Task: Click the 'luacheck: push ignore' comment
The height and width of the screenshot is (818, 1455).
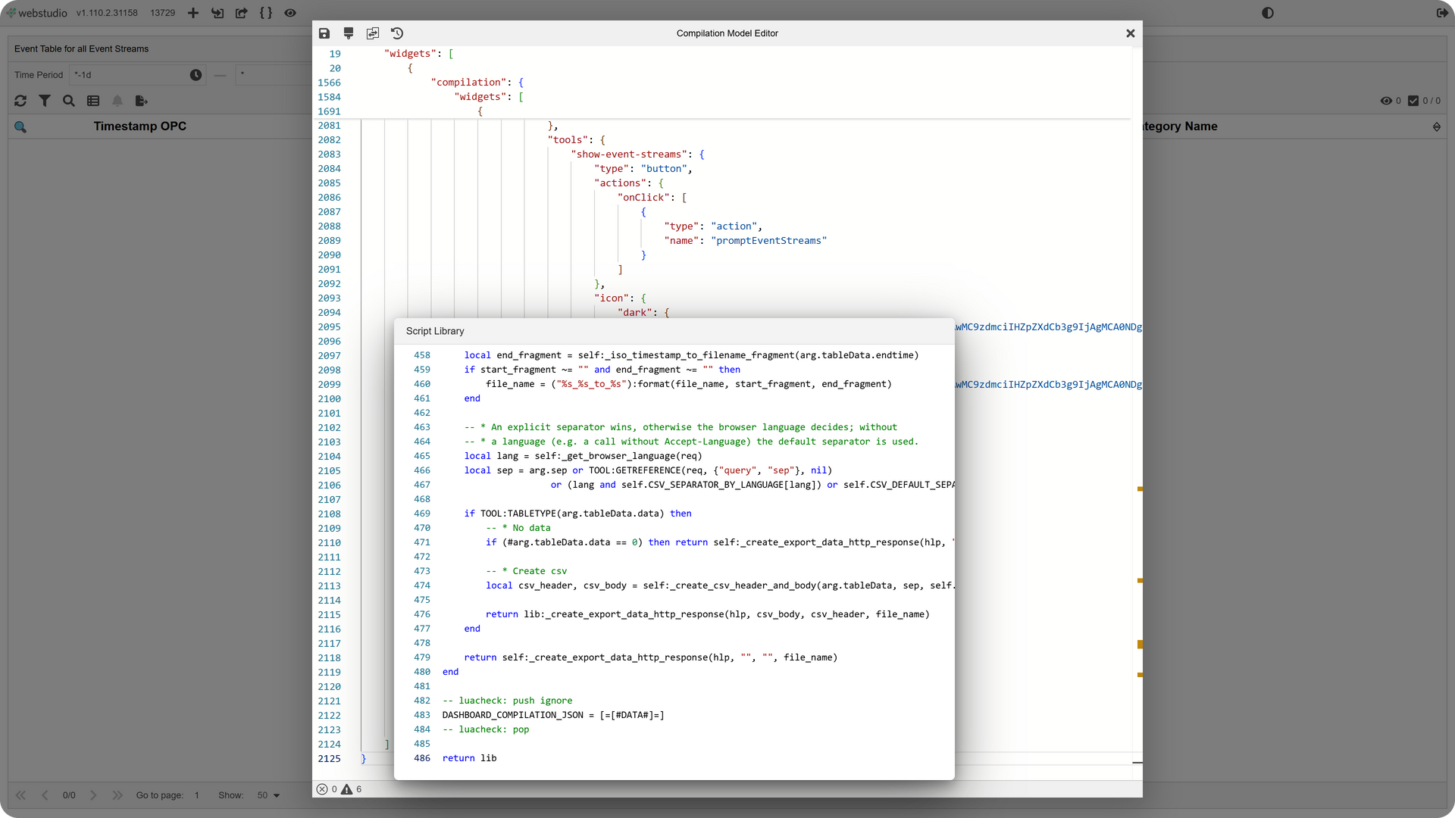Action: click(508, 701)
